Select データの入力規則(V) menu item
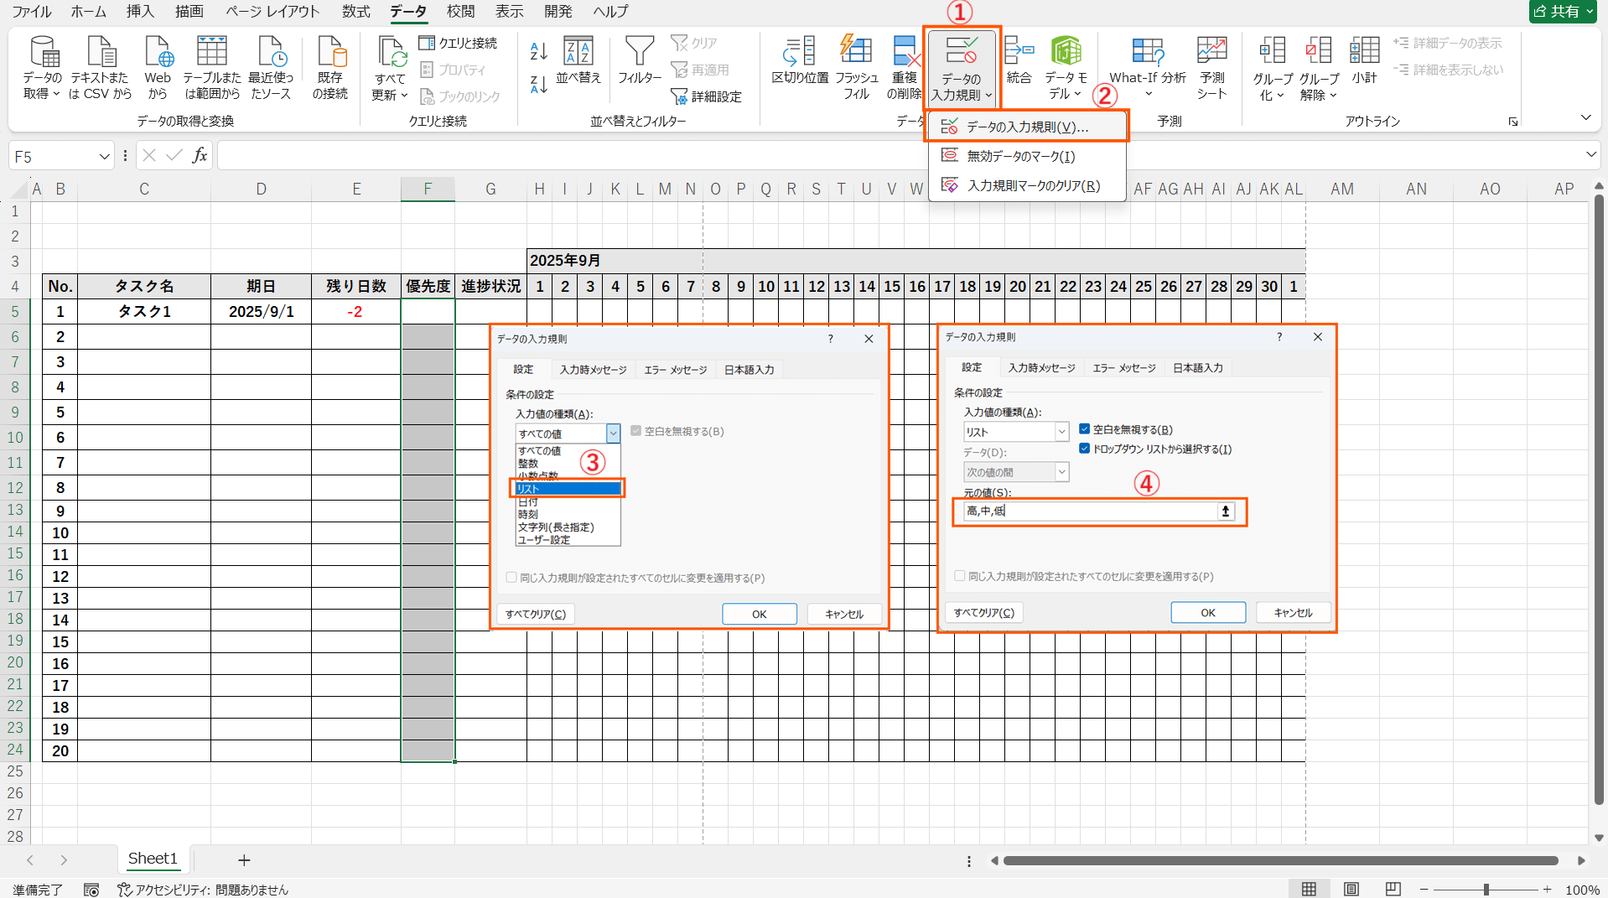The height and width of the screenshot is (898, 1608). (1026, 127)
